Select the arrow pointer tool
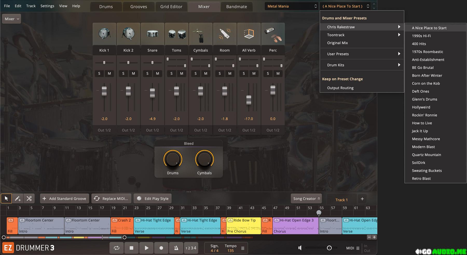The image size is (467, 255). tap(6, 198)
